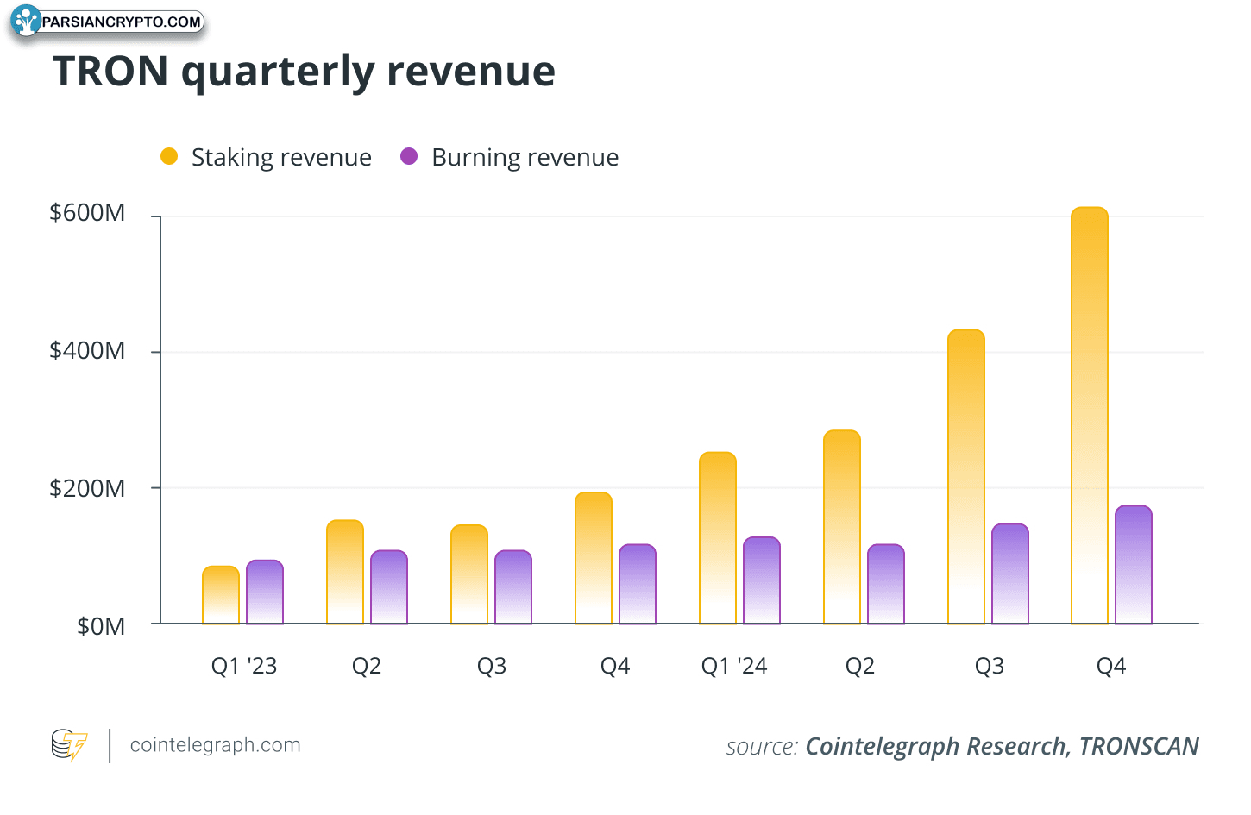Click the purple burning bar for Q2 2024

886,584
